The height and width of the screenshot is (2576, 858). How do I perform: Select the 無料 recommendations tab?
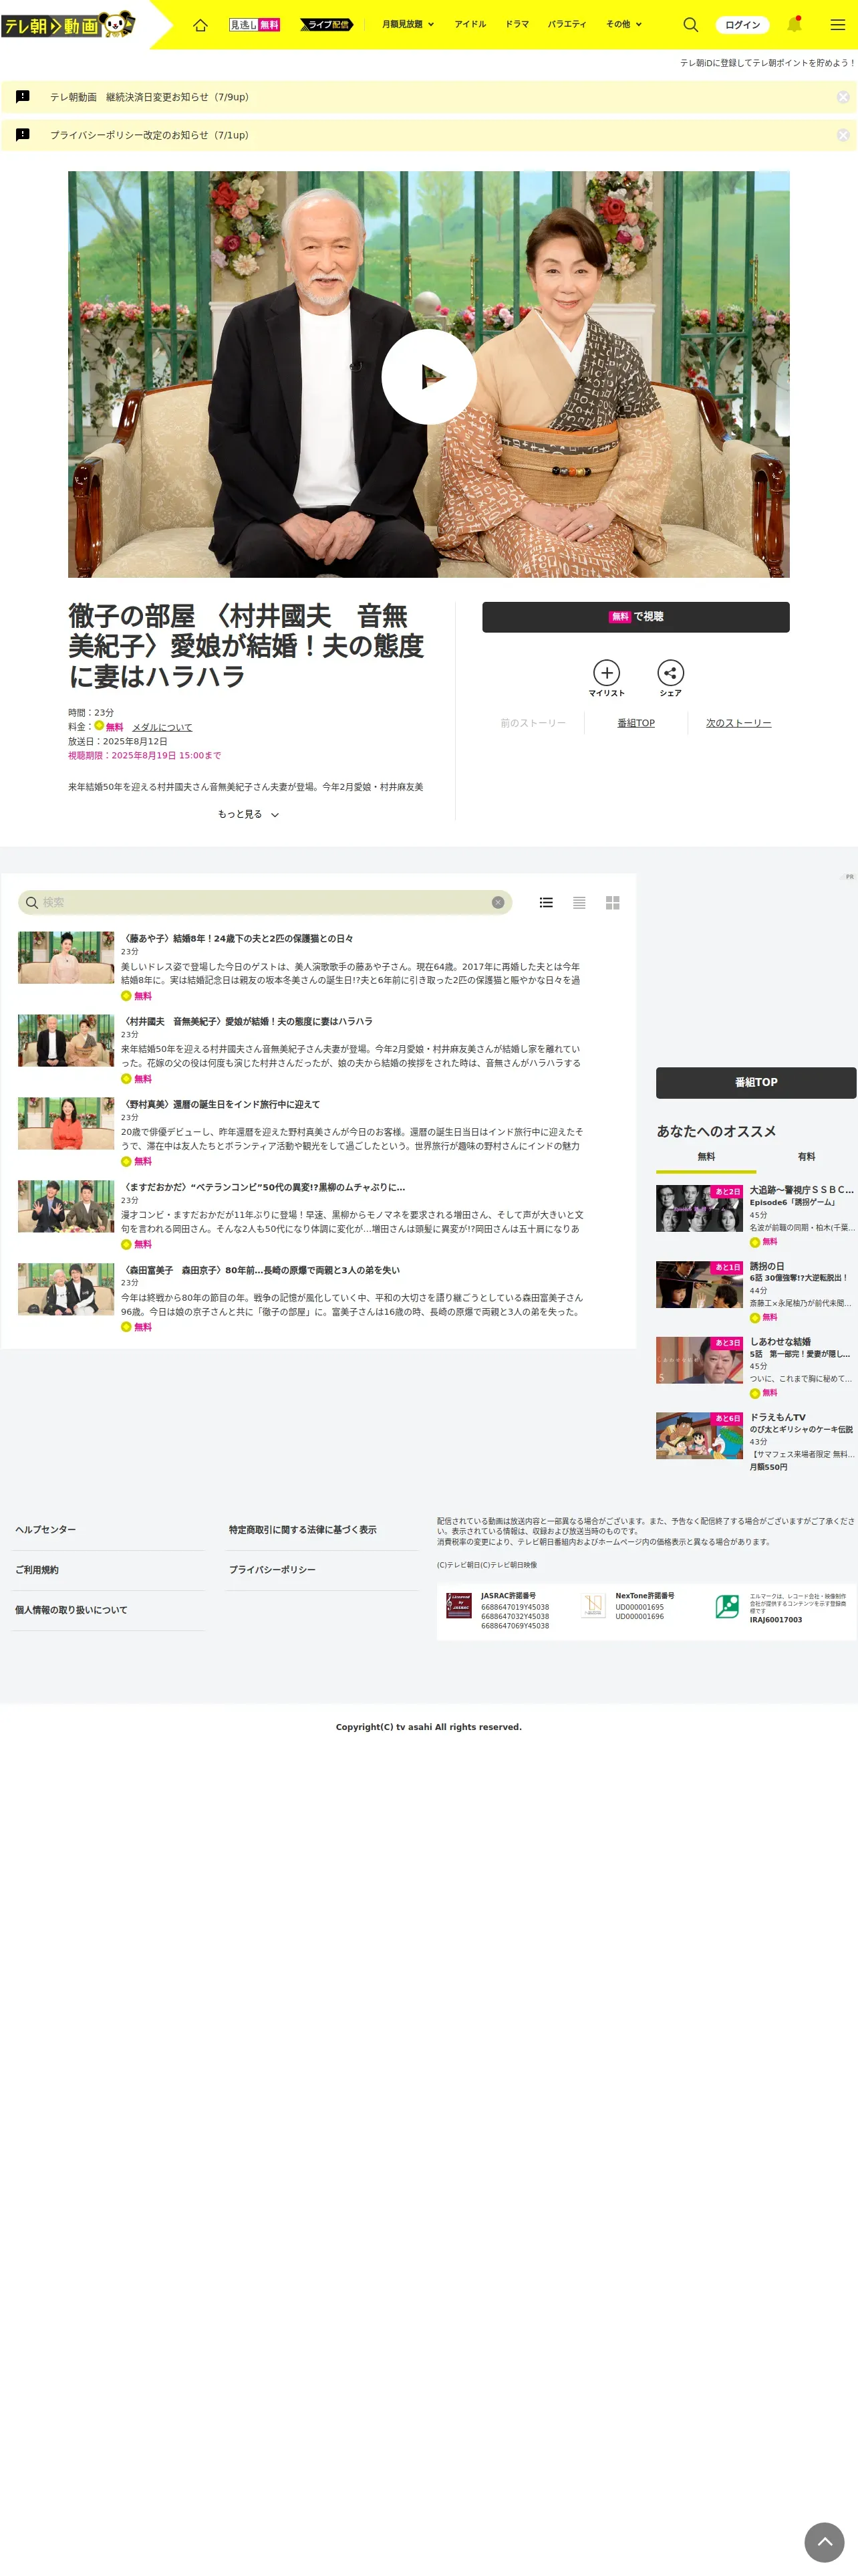pyautogui.click(x=706, y=1157)
